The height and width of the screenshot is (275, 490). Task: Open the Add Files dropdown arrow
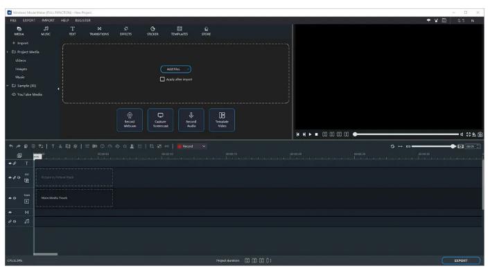pos(188,69)
